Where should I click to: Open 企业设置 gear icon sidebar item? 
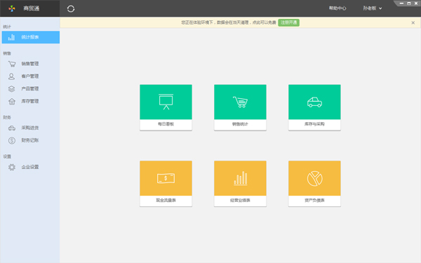pyautogui.click(x=31, y=167)
